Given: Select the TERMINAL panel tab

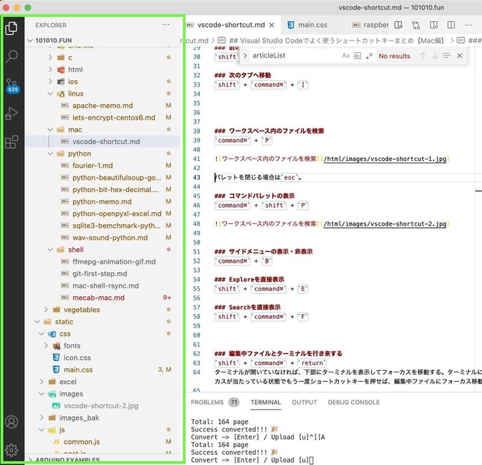Looking at the screenshot, I should (266, 402).
